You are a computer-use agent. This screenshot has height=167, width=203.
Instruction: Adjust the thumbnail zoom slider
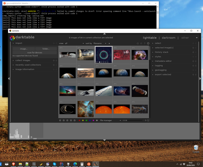(132, 121)
